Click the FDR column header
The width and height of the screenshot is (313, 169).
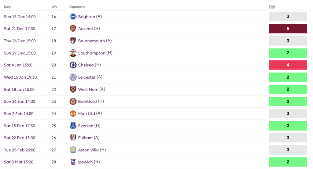[x=272, y=7]
